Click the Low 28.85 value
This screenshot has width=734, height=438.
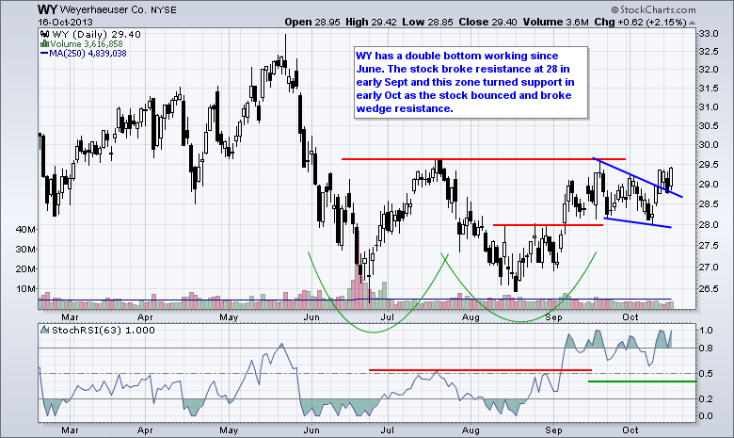click(427, 22)
